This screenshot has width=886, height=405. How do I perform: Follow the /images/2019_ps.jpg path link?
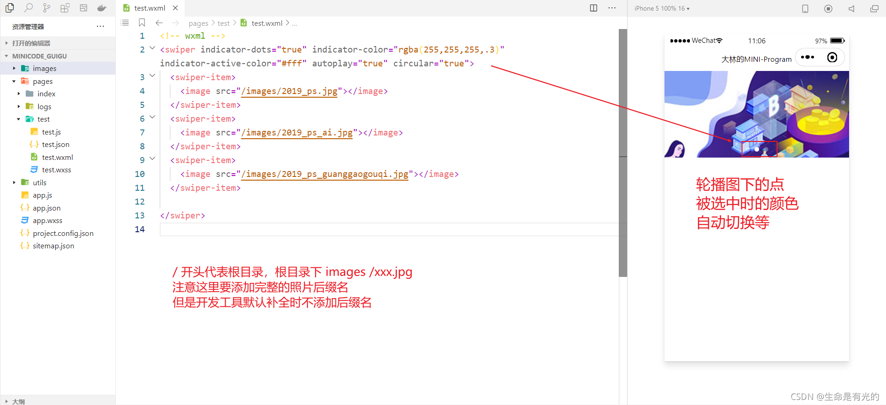(x=289, y=91)
